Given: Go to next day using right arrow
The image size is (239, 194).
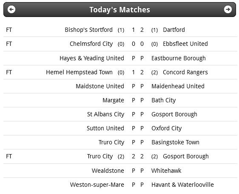Looking at the screenshot, I should click(x=228, y=10).
